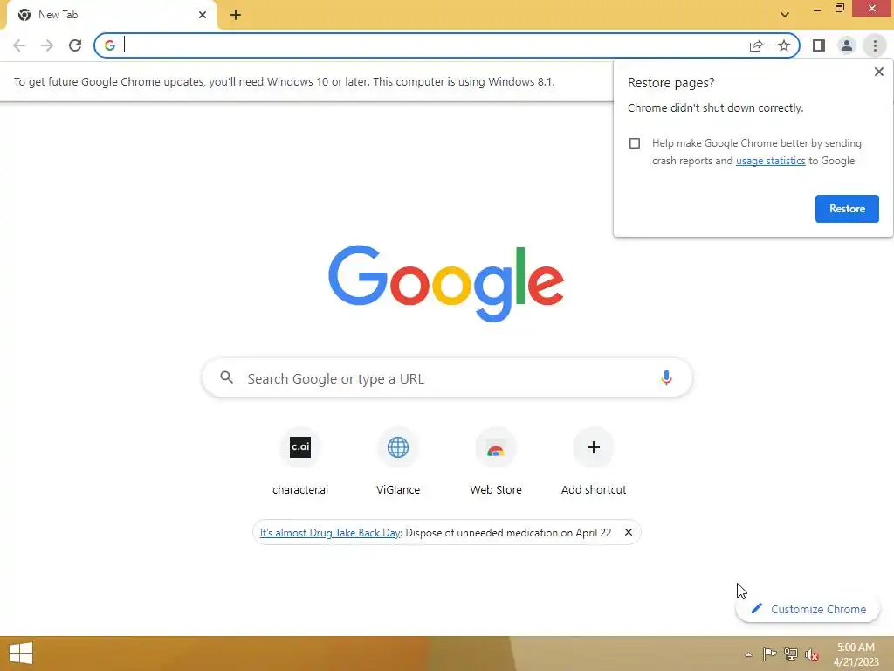Share this page icon in address bar
This screenshot has height=671, width=894.
tap(756, 45)
